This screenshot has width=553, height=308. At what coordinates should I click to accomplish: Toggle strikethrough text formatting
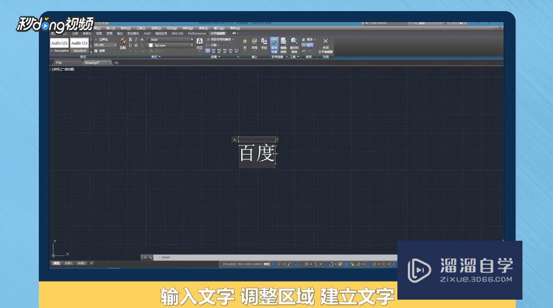click(x=142, y=40)
